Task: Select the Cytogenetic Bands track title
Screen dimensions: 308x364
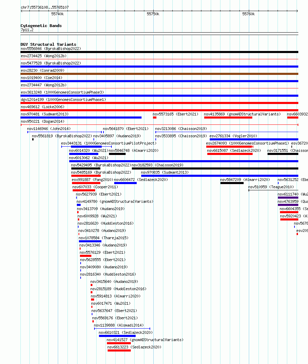Action: click(x=41, y=26)
